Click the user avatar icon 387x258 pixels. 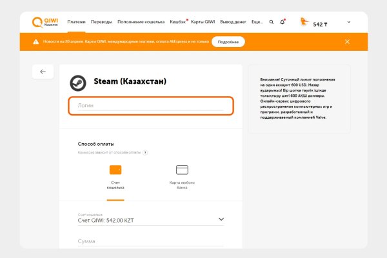click(x=304, y=23)
